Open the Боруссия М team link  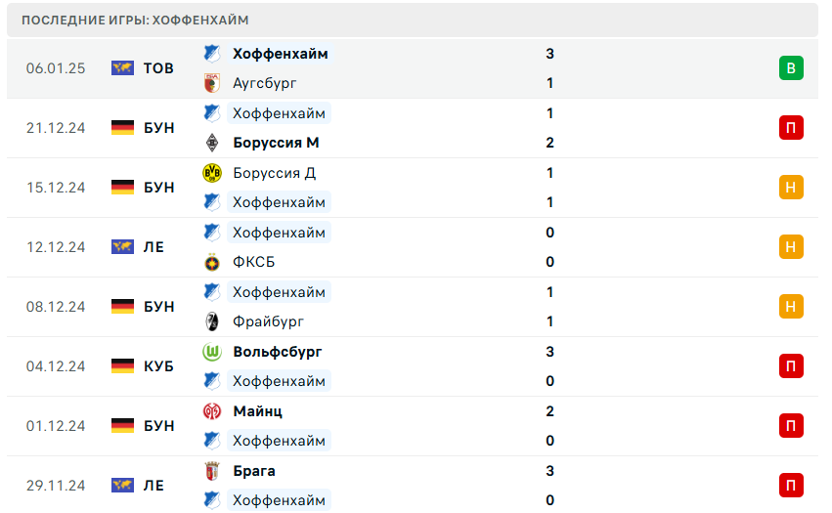tap(277, 143)
